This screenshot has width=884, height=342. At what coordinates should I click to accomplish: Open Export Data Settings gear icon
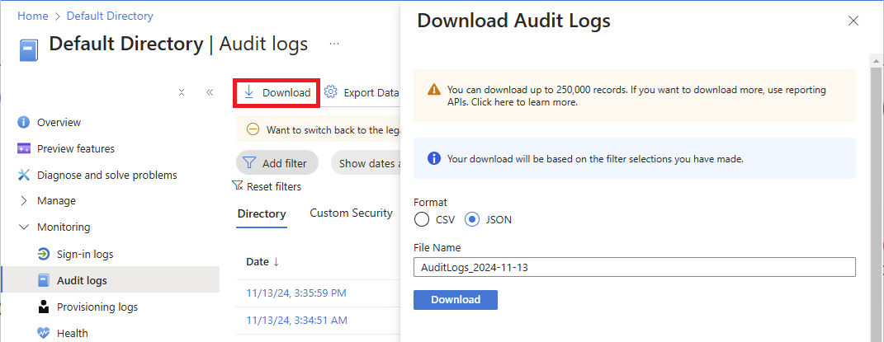click(x=331, y=92)
